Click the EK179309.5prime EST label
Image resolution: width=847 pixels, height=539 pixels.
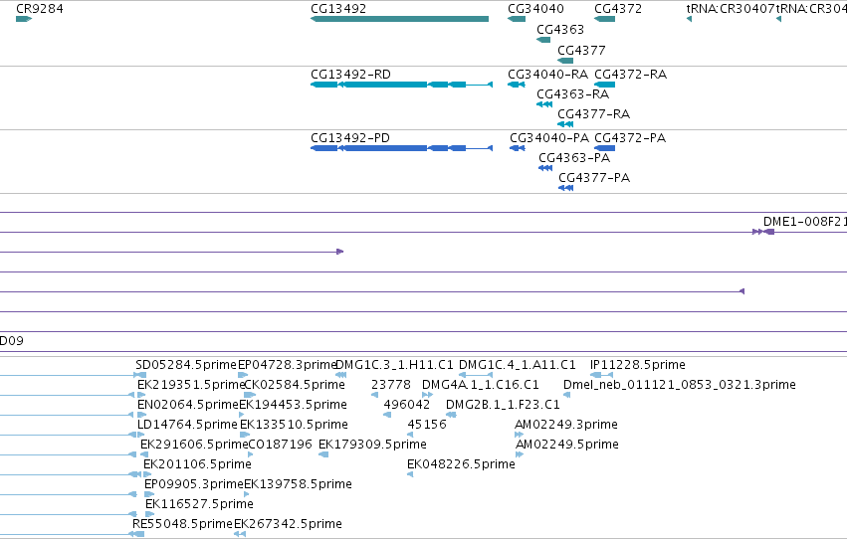(x=372, y=445)
